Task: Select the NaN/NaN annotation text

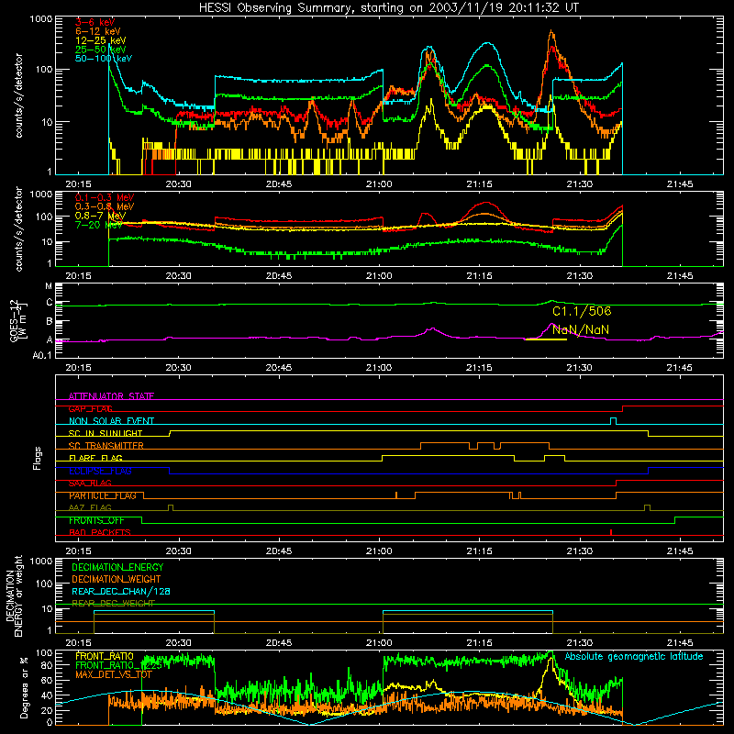Action: click(581, 330)
